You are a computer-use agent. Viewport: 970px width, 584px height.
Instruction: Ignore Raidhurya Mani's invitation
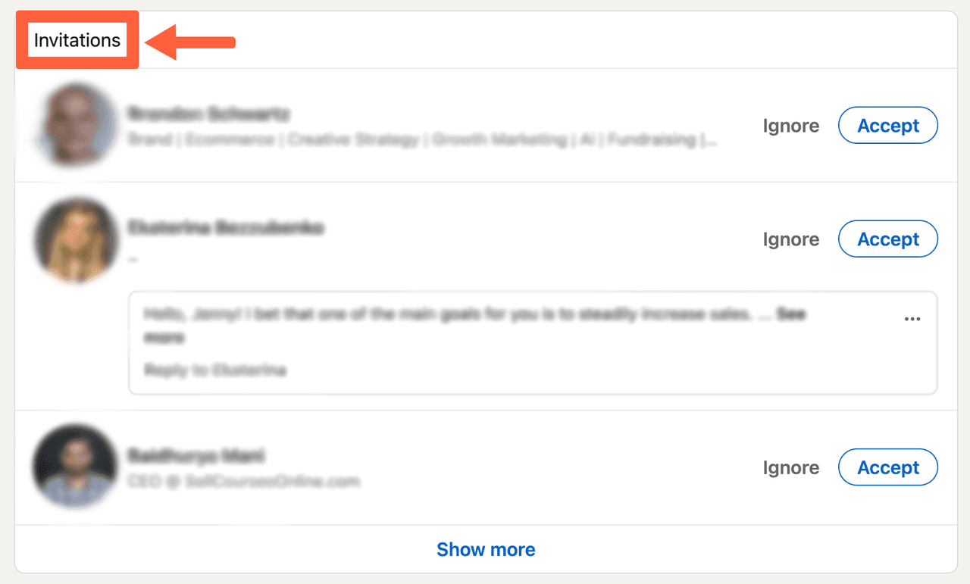791,467
